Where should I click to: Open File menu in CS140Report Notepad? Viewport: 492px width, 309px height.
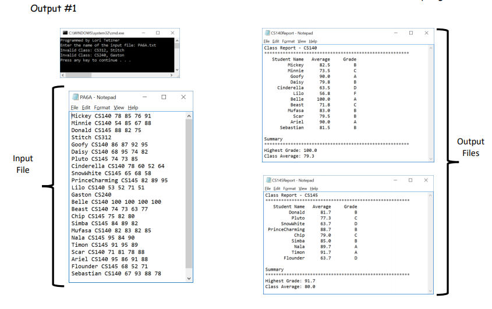(267, 41)
